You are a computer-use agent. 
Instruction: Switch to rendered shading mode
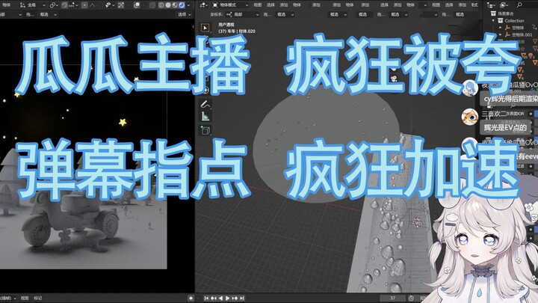click(182, 5)
